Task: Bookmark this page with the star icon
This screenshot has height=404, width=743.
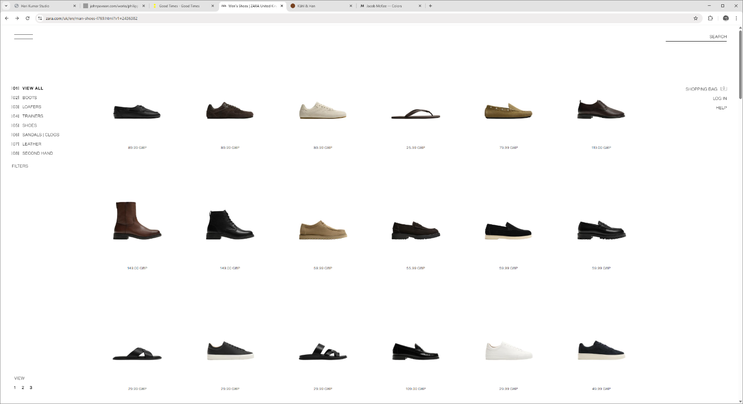Action: [x=696, y=18]
